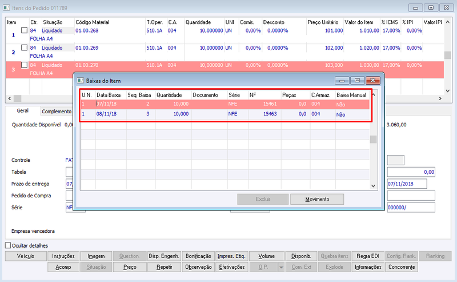
Task: Click the grid's scroll right arrow
Action: [440, 98]
